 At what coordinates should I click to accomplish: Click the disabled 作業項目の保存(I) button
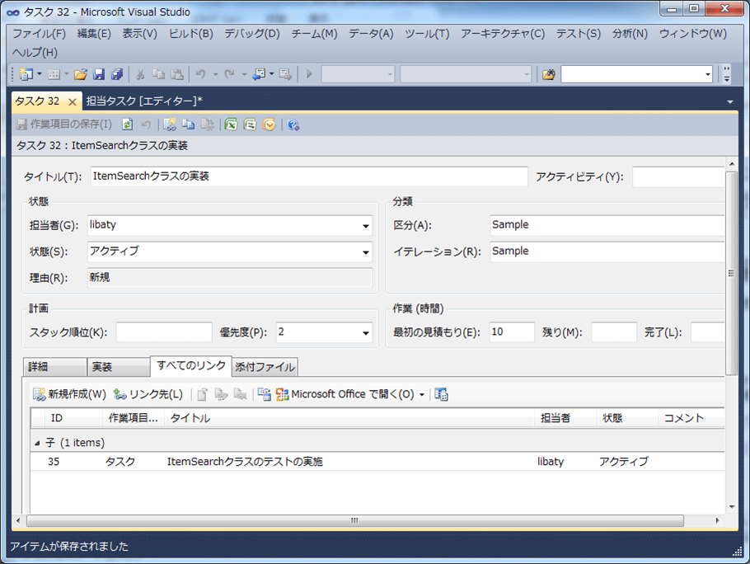[64, 125]
